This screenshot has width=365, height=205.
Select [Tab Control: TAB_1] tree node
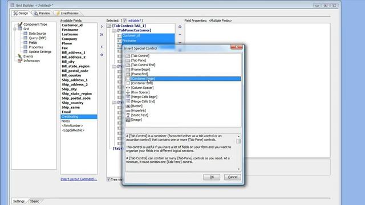(x=129, y=26)
